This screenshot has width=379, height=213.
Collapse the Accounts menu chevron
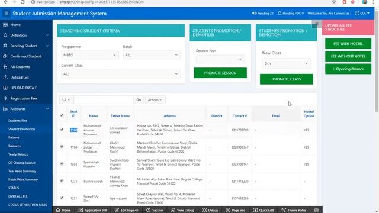pyautogui.click(x=47, y=109)
